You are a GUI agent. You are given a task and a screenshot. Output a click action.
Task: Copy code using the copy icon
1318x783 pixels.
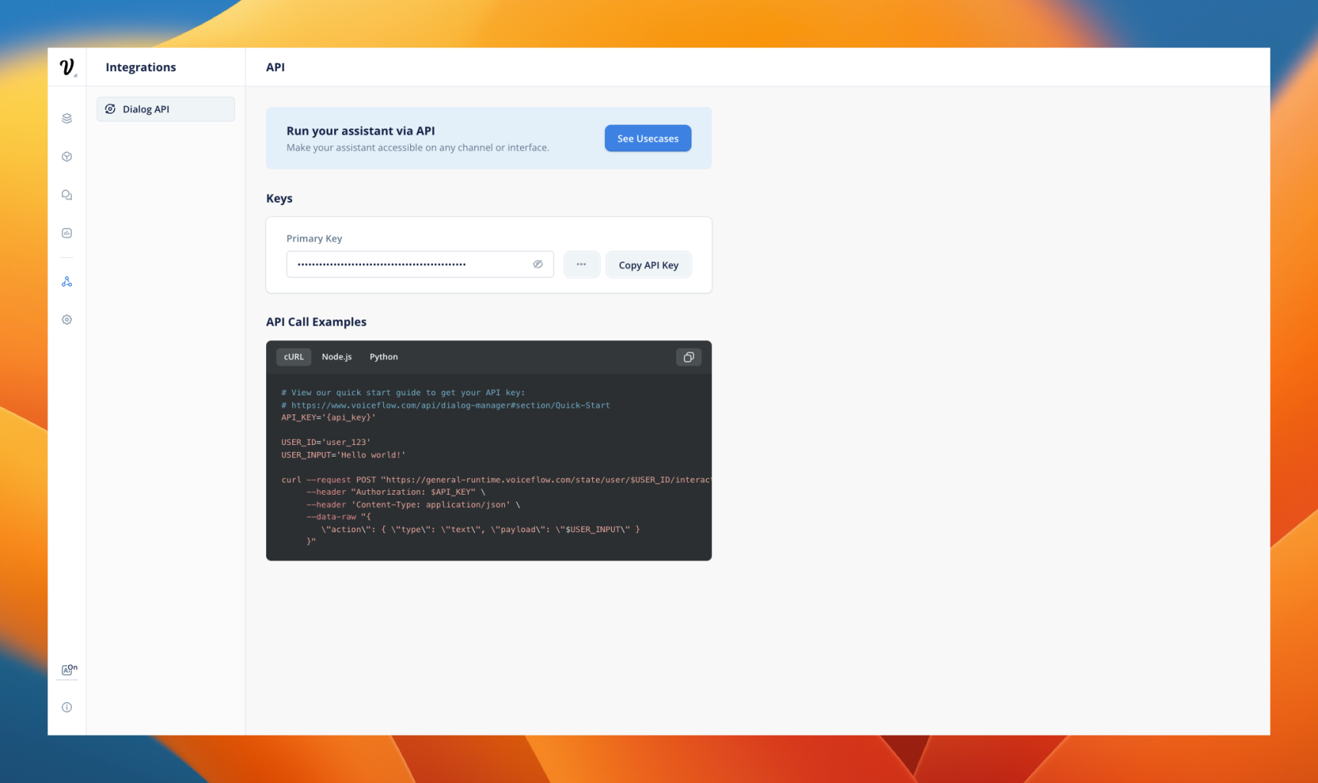click(x=688, y=357)
